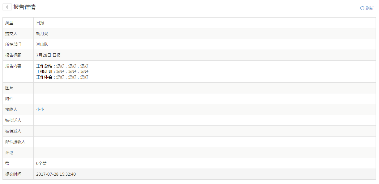Click the recipient name 小小
379x184 pixels.
click(x=40, y=109)
